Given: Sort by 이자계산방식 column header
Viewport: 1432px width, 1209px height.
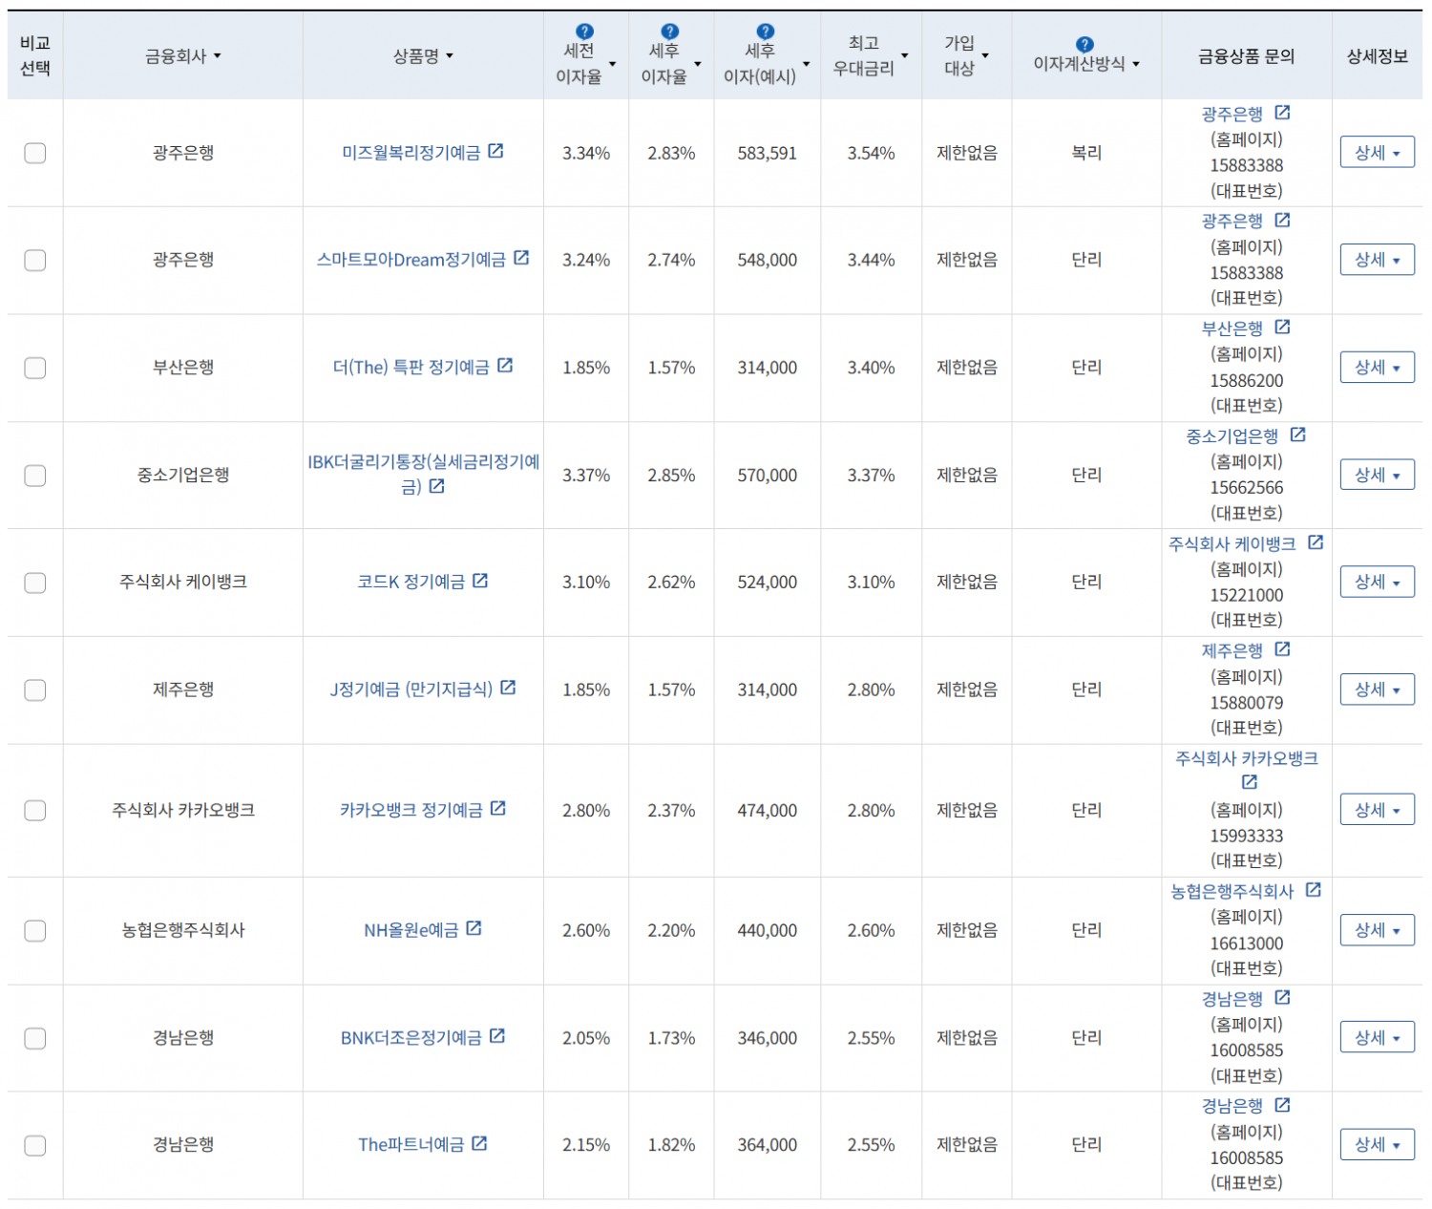Looking at the screenshot, I should coord(1086,64).
